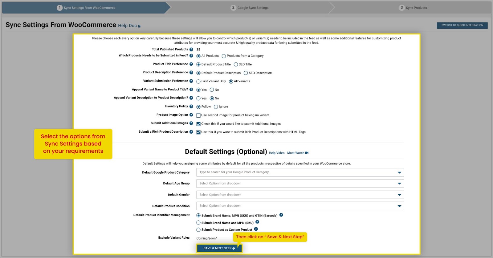493x258 pixels.
Task: Show help for Product Image Option
Action: pyautogui.click(x=191, y=115)
